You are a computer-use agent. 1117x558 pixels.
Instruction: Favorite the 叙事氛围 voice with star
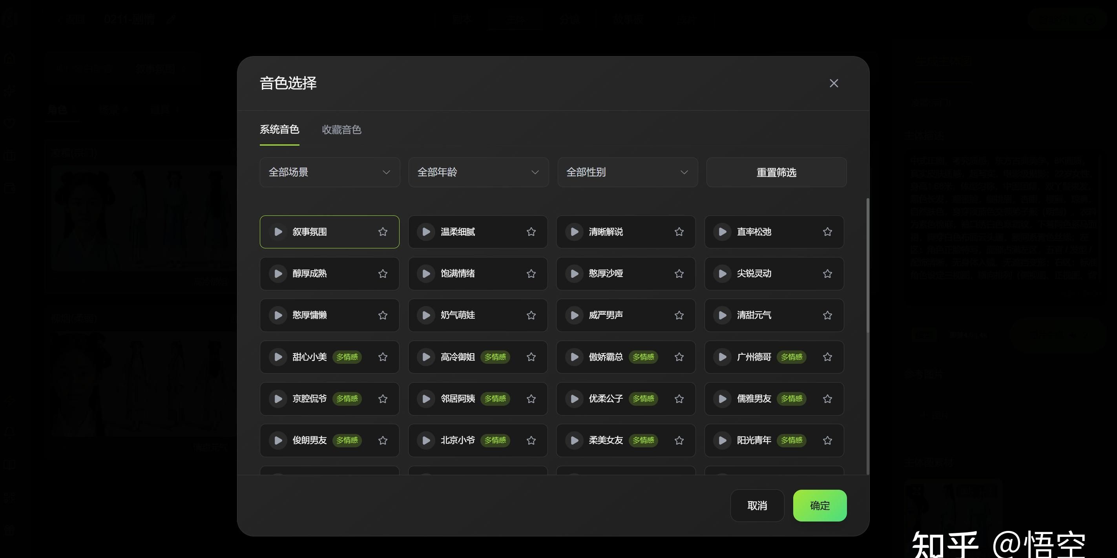[382, 232]
